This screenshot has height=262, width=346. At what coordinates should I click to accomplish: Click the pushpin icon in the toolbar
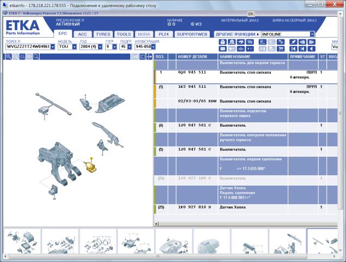(293, 42)
